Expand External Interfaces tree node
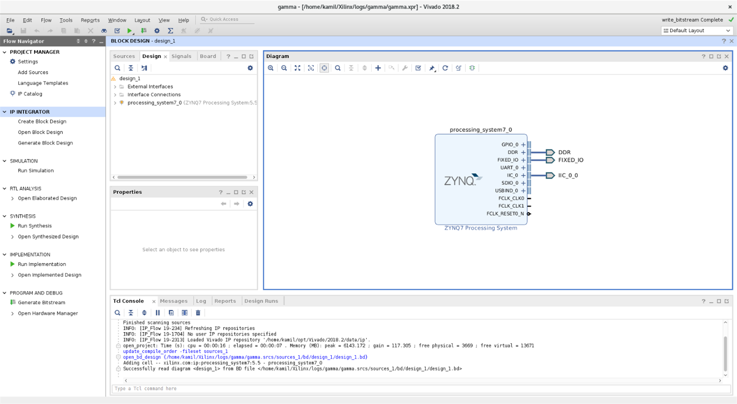Screen dimensions: 737x404 pos(115,87)
